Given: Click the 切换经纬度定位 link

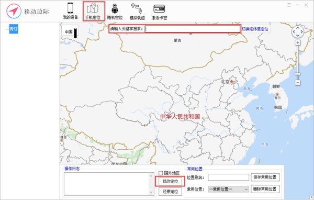Looking at the screenshot, I should click(x=255, y=29).
